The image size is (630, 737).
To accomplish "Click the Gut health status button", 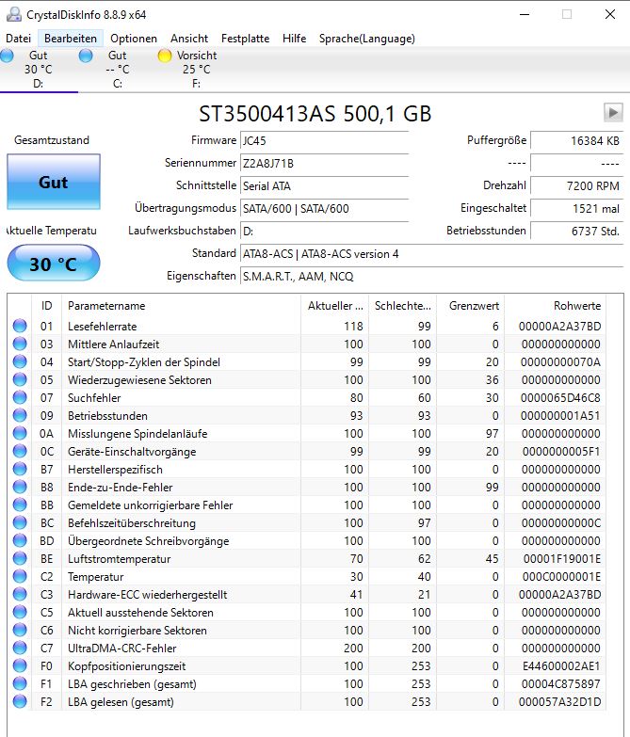I will click(54, 182).
